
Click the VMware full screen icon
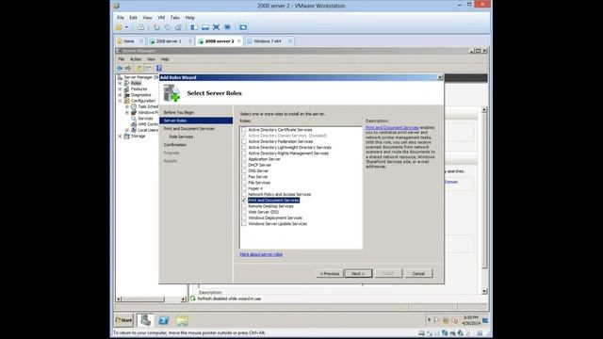click(216, 27)
